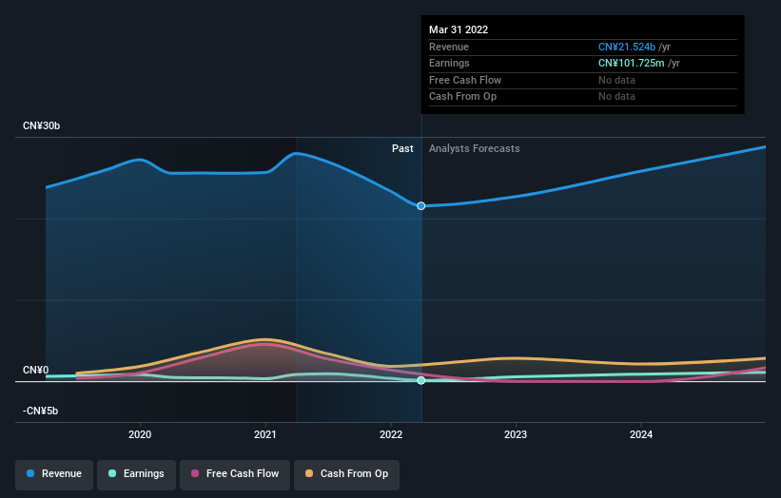781x498 pixels.
Task: Toggle the Revenue legend series
Action: tap(54, 474)
